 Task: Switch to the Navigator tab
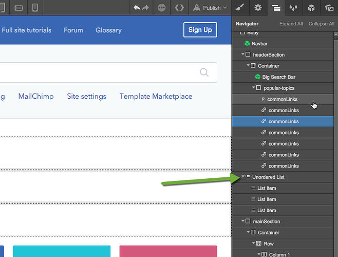point(276,8)
